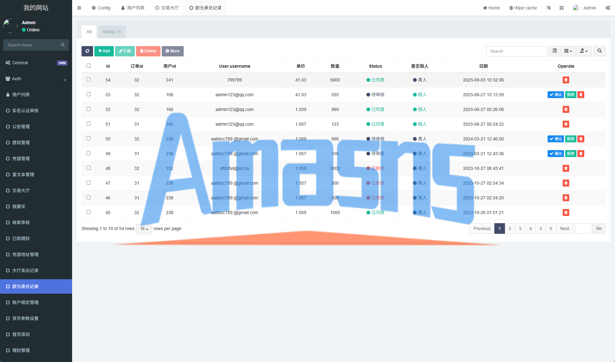
Task: Click the fullscreen expand icon in header
Action: tap(561, 8)
